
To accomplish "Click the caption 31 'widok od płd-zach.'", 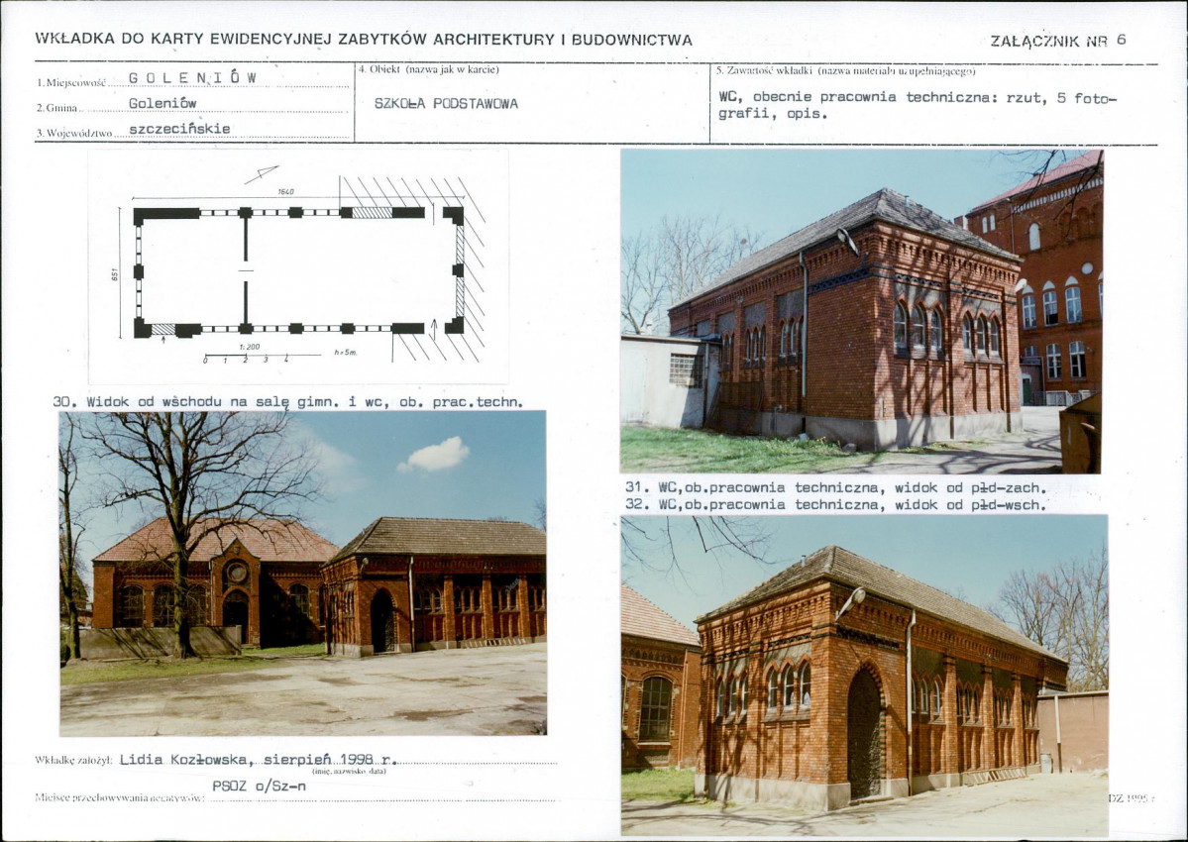I will pos(835,487).
